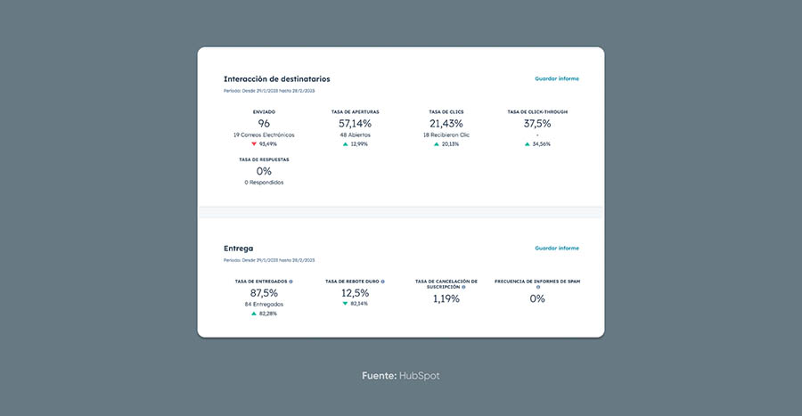Click green up arrow beside 12,99%
This screenshot has height=416, width=802.
coord(345,143)
